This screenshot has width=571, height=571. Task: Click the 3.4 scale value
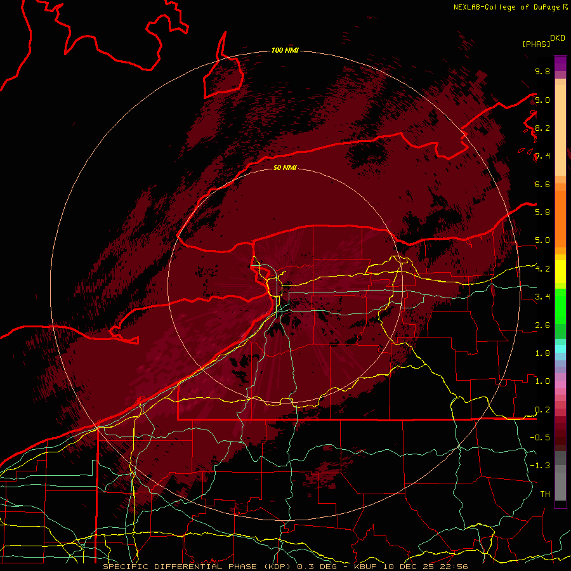(542, 297)
